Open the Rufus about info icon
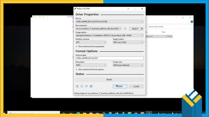Viewport: 209px width, 117px height. coord(82,86)
